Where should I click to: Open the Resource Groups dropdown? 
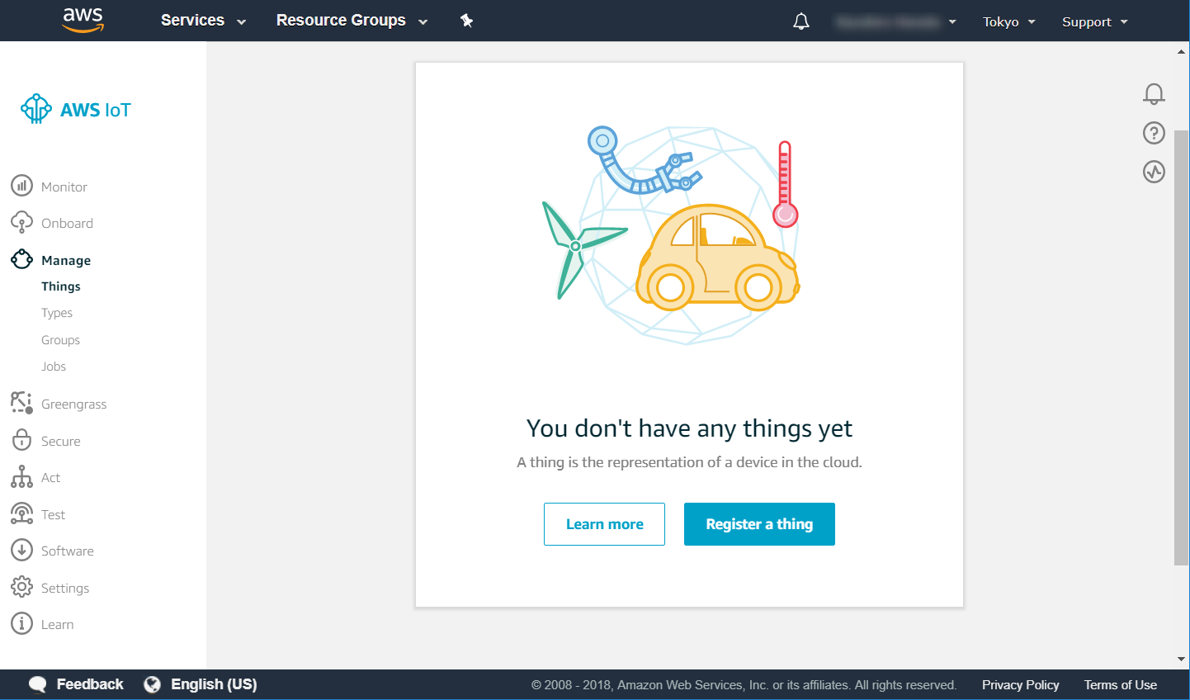pos(352,21)
